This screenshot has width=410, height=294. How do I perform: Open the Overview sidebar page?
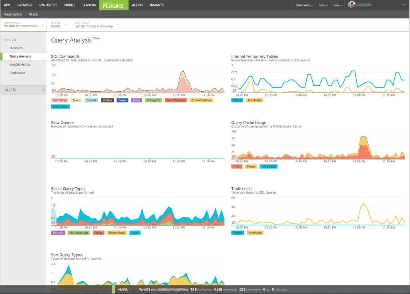pyautogui.click(x=16, y=48)
